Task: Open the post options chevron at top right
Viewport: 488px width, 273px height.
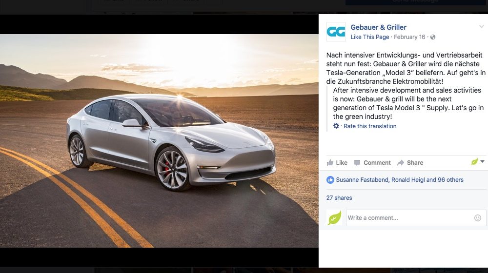Action: coord(482,27)
